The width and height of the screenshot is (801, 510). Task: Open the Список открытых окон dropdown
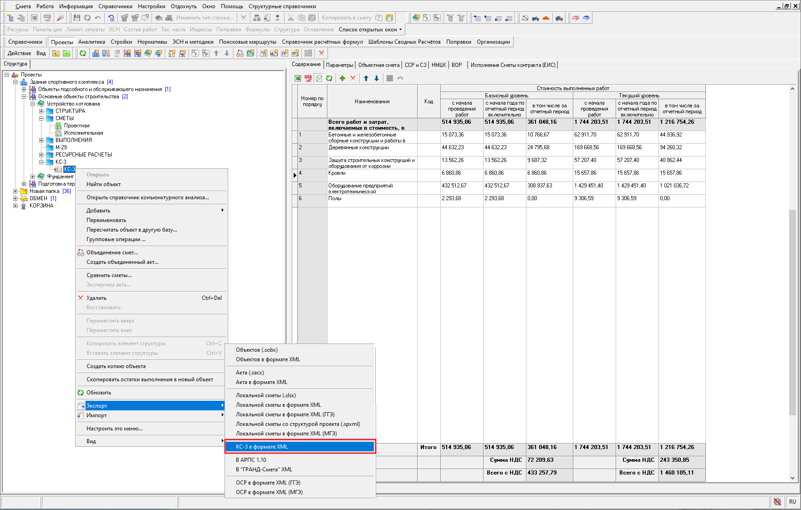[370, 30]
